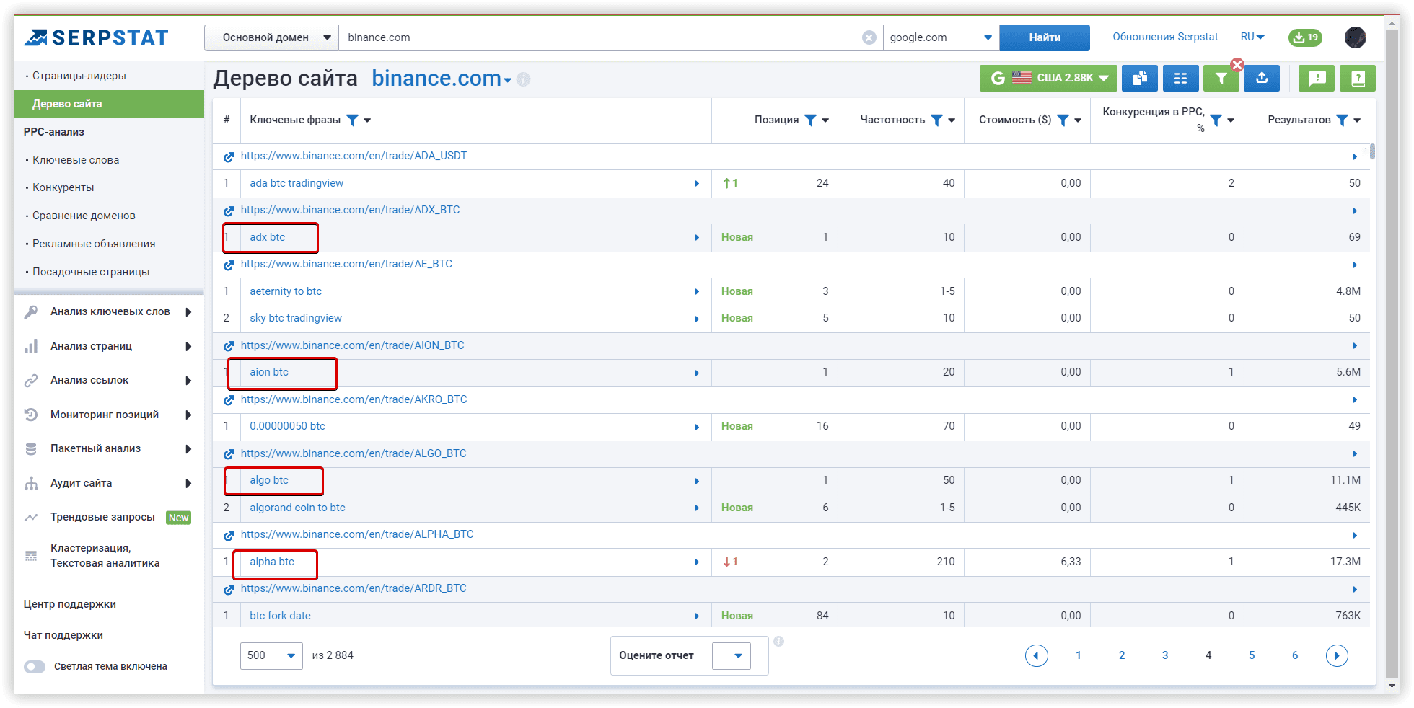This screenshot has height=708, width=1414.
Task: Open the binance.com title dropdown arrow
Action: pyautogui.click(x=508, y=80)
